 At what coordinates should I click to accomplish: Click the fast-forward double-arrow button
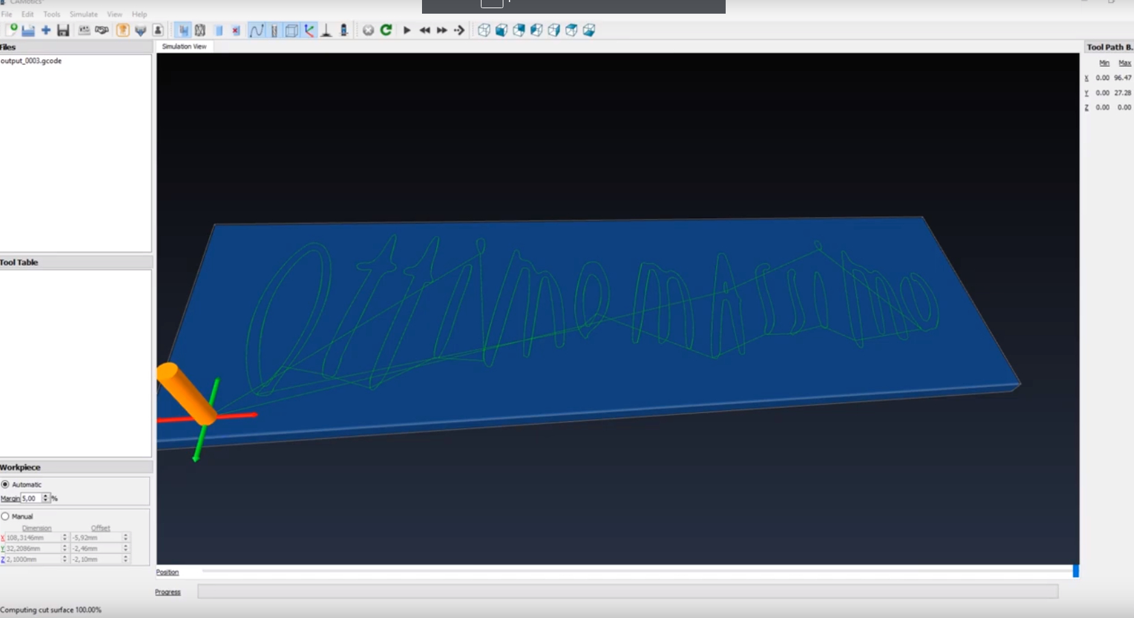442,30
